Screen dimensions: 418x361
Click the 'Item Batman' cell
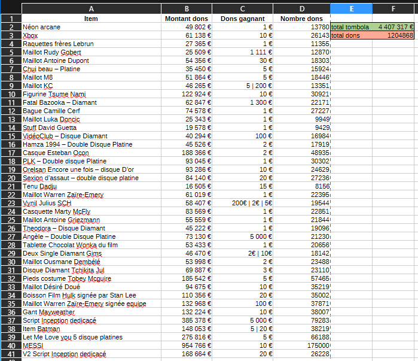[x=91, y=329]
